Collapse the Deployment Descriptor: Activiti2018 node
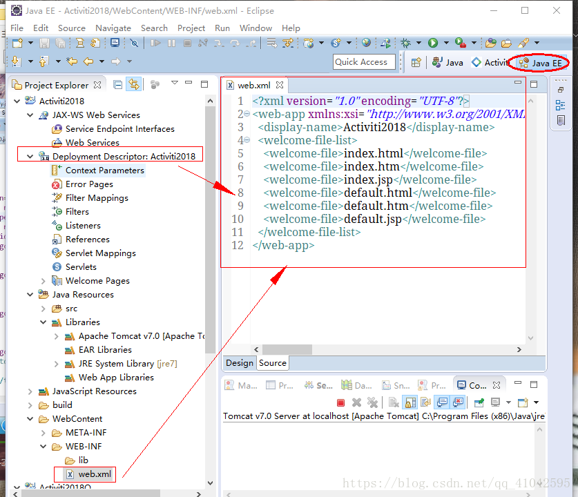The height and width of the screenshot is (497, 578). click(30, 156)
